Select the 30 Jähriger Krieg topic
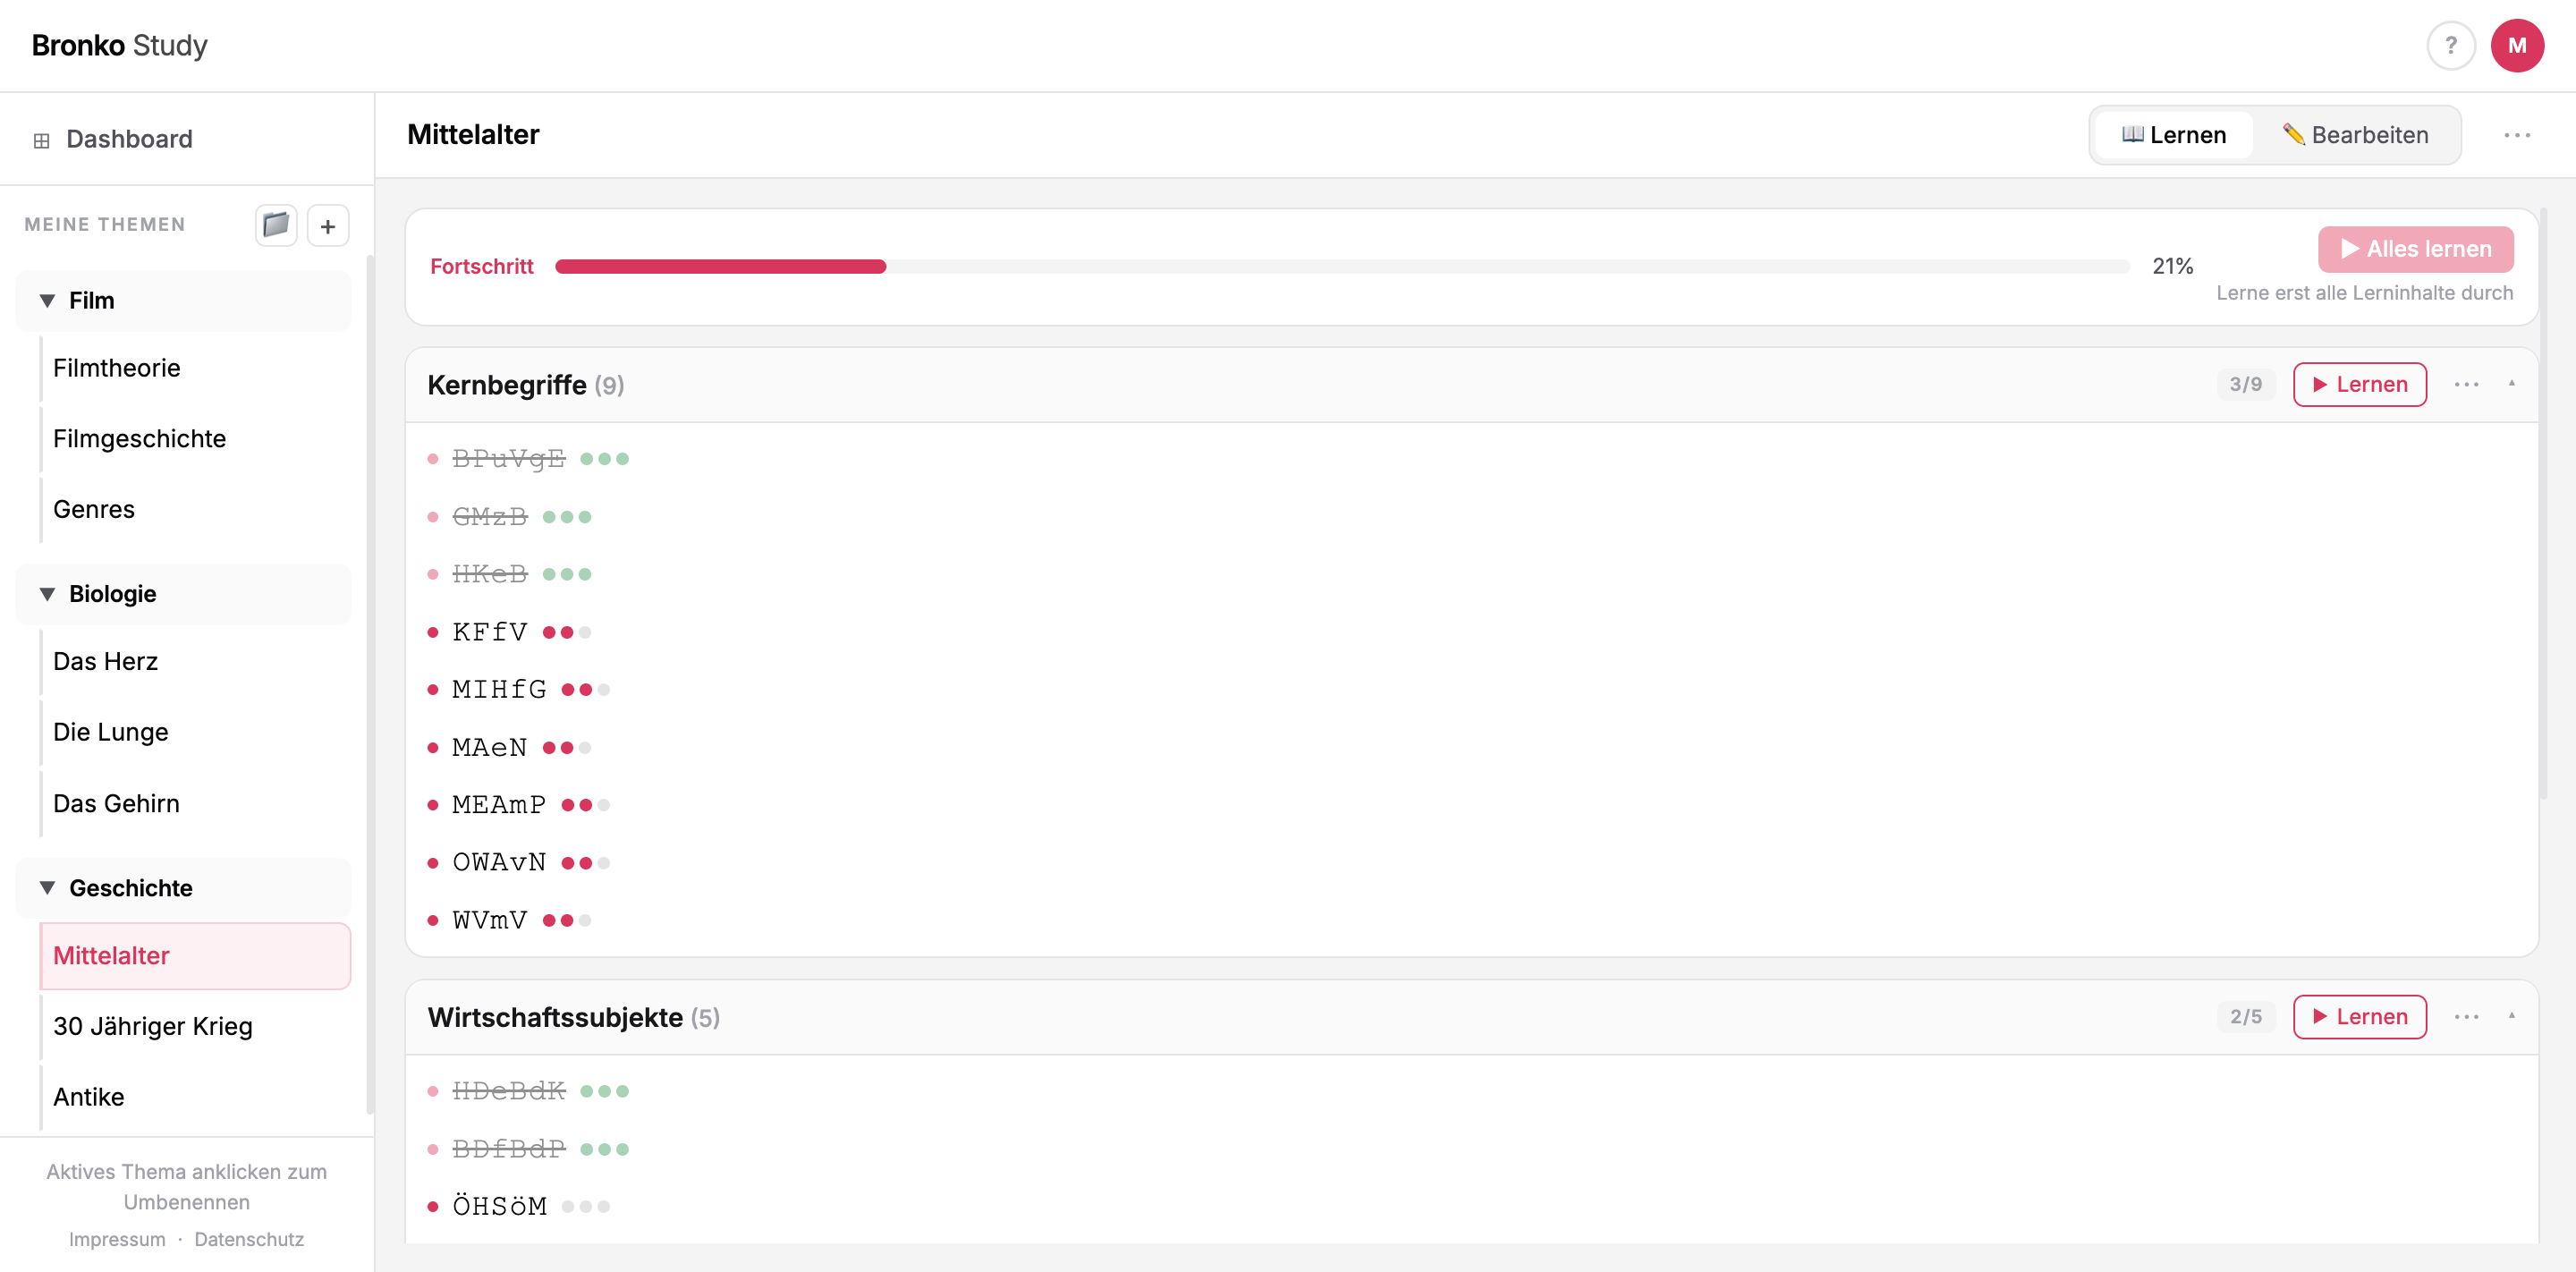The image size is (2576, 1272). (x=153, y=1026)
